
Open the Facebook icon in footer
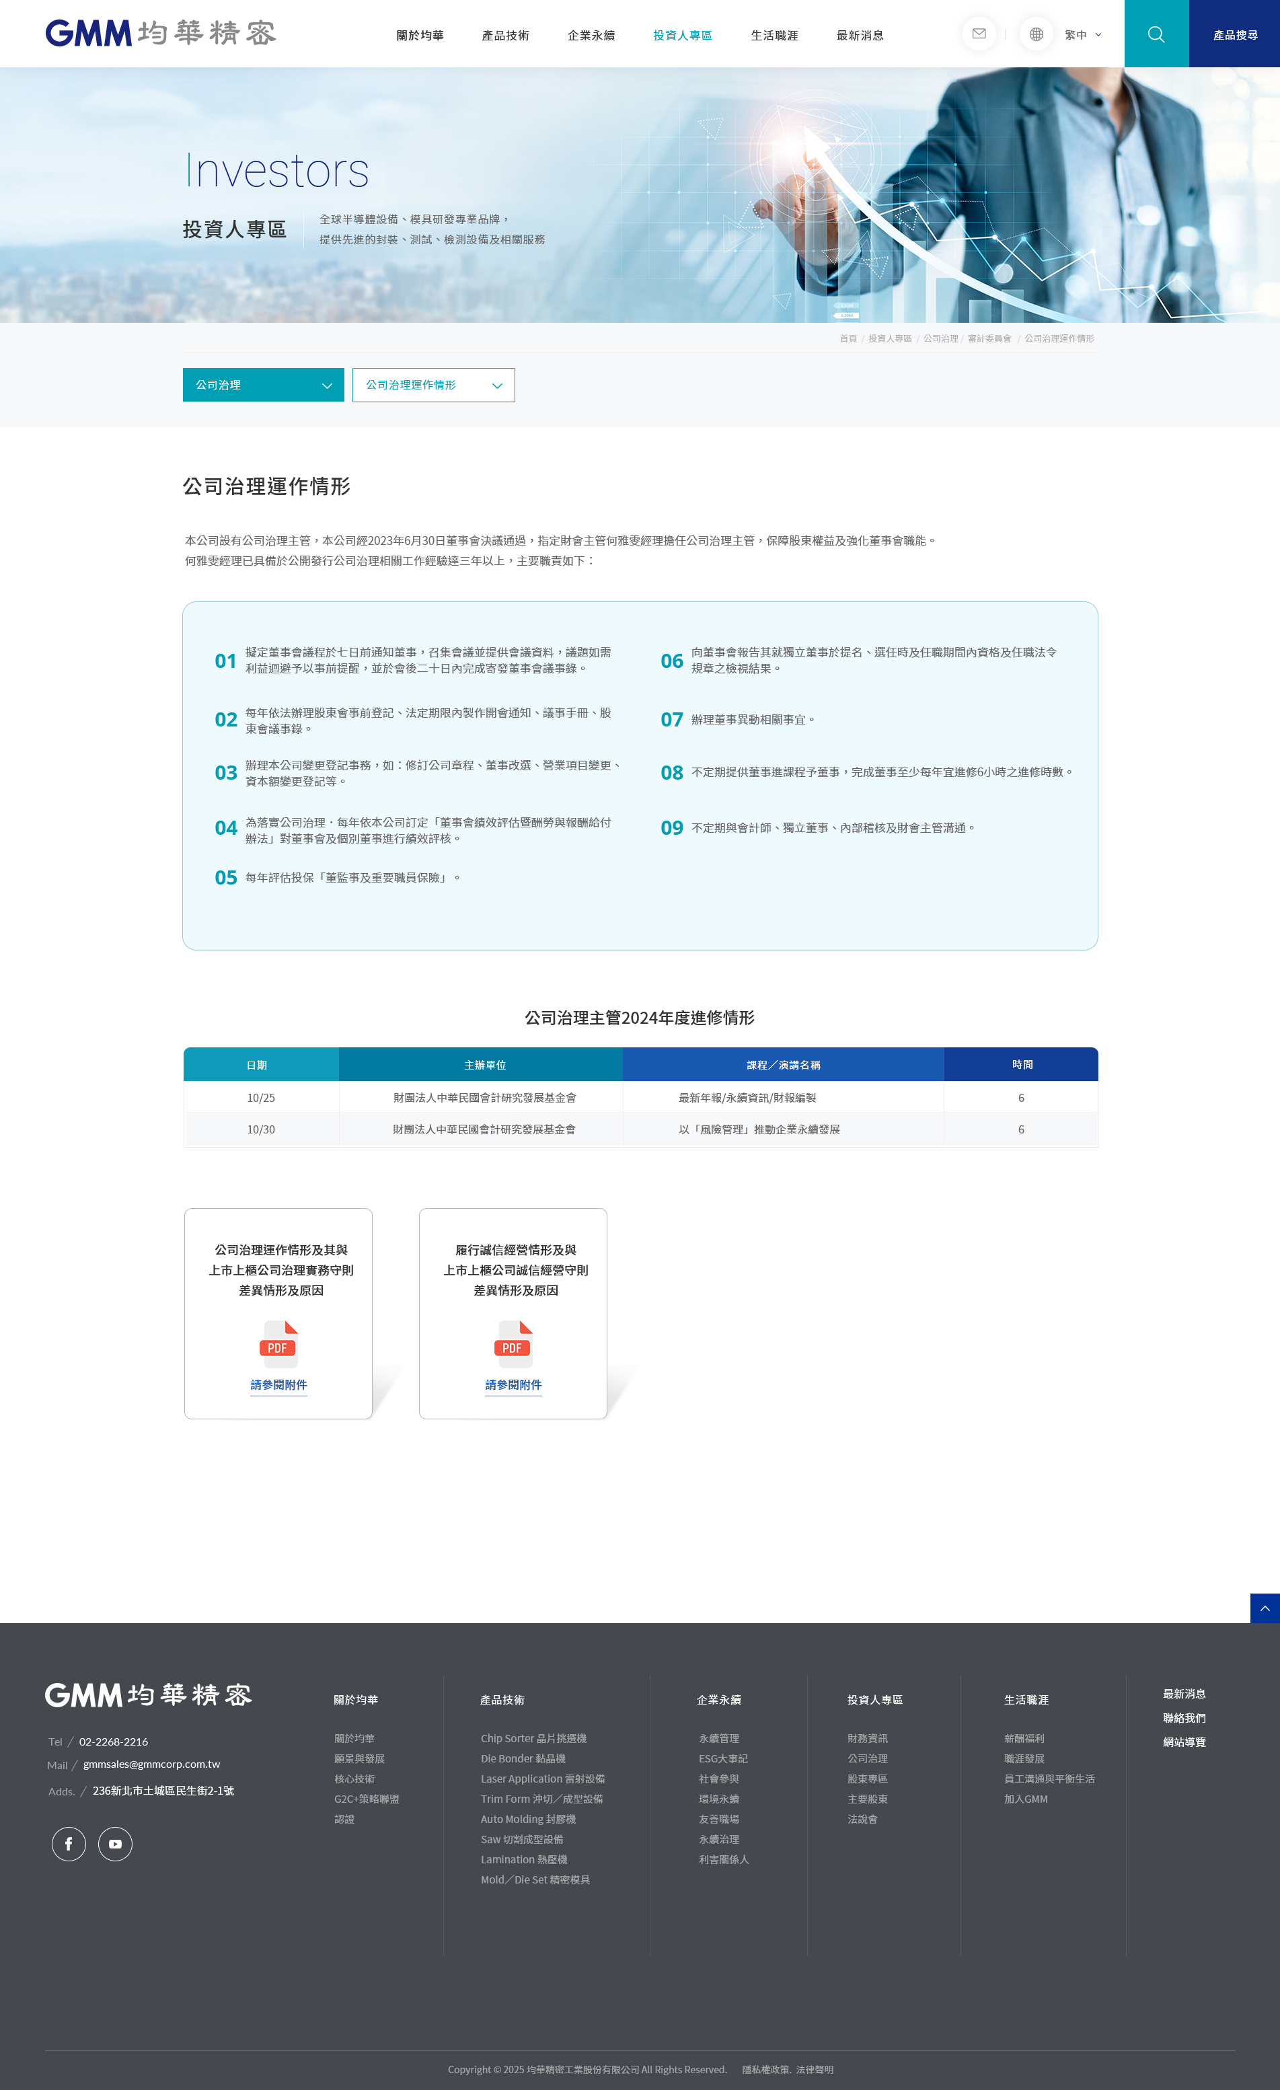[x=69, y=1844]
